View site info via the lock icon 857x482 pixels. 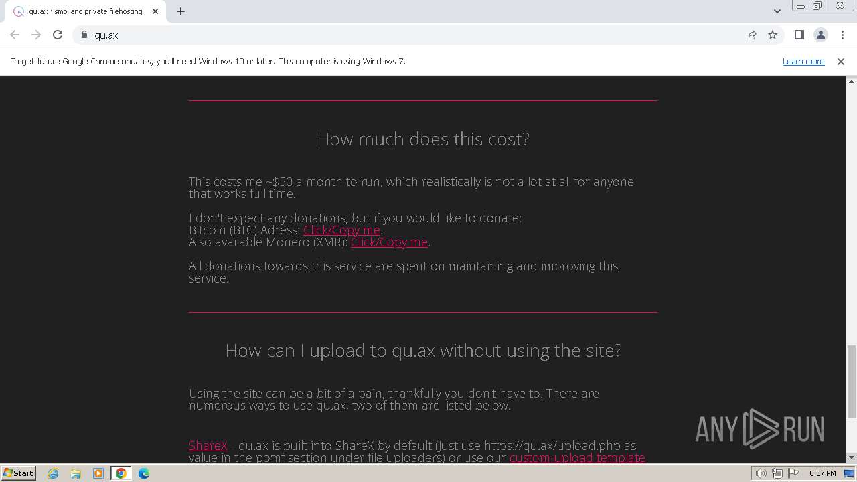[84, 35]
